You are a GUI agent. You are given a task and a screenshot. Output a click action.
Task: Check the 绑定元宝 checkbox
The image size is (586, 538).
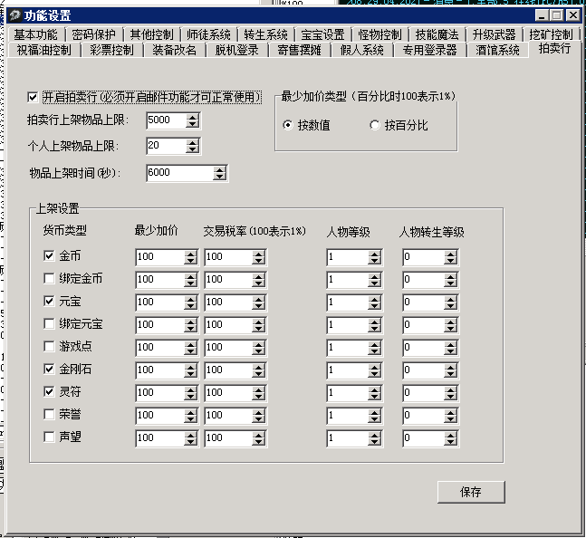coord(49,323)
